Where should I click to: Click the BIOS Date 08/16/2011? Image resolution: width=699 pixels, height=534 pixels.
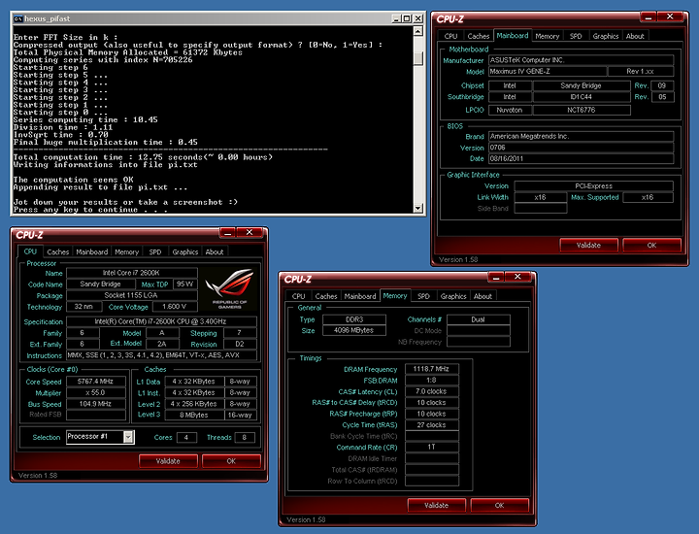click(x=581, y=158)
